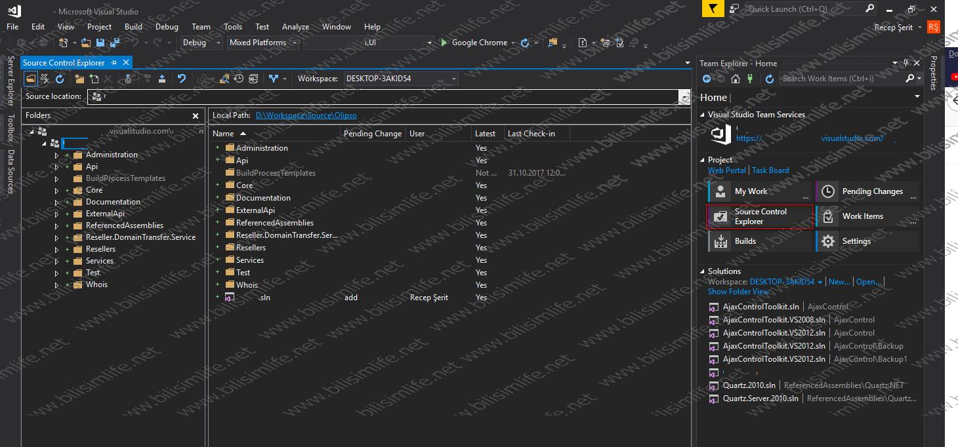Click the Save All icon in main toolbar

115,43
